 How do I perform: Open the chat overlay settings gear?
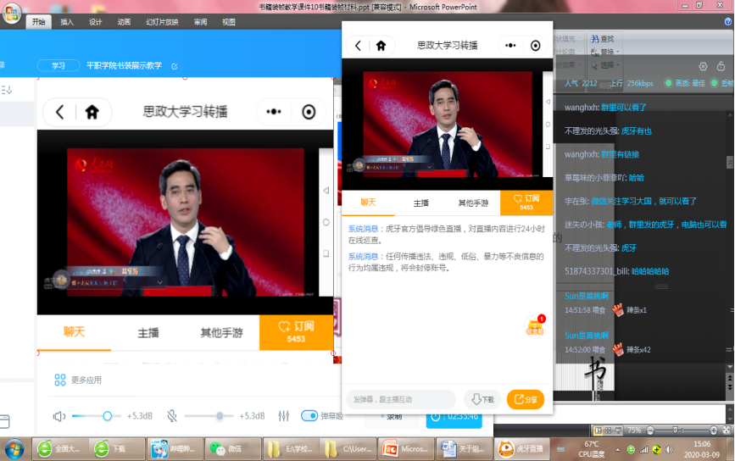click(703, 67)
